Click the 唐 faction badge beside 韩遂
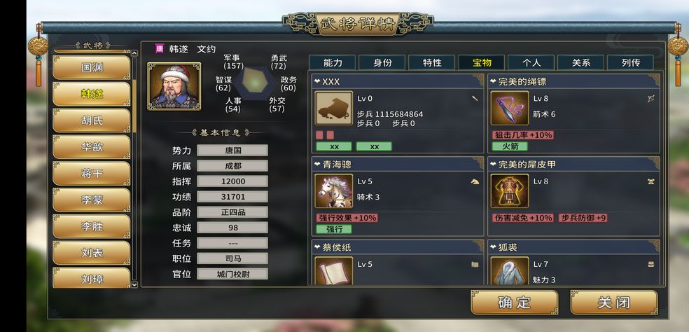The image size is (689, 332). [159, 49]
